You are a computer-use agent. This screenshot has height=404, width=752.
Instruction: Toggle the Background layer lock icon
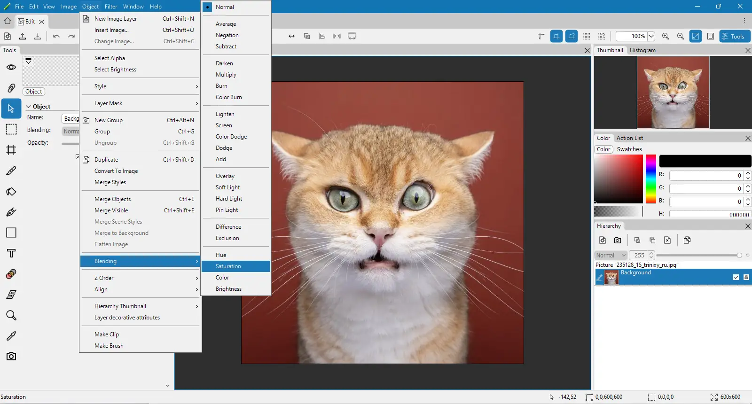pos(746,277)
